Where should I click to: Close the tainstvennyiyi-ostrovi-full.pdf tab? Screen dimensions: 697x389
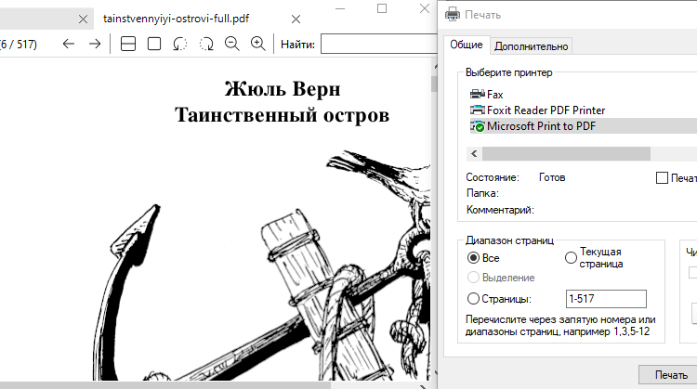tap(296, 19)
